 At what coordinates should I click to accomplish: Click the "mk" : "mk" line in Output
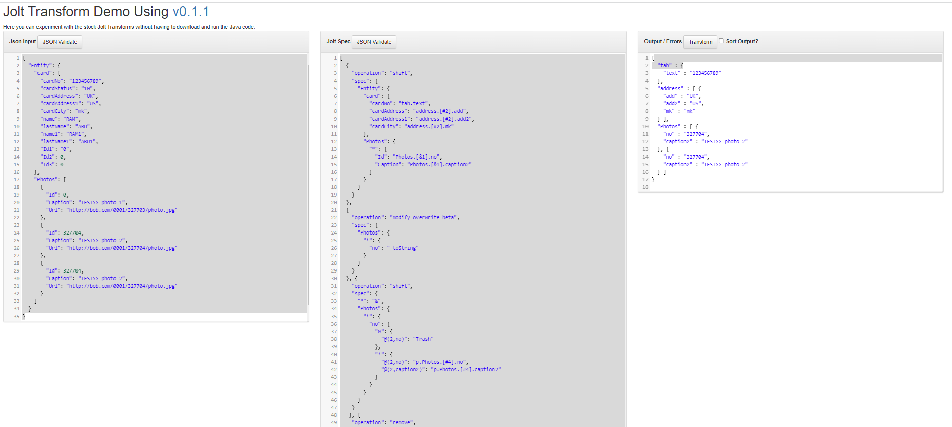[x=679, y=111]
